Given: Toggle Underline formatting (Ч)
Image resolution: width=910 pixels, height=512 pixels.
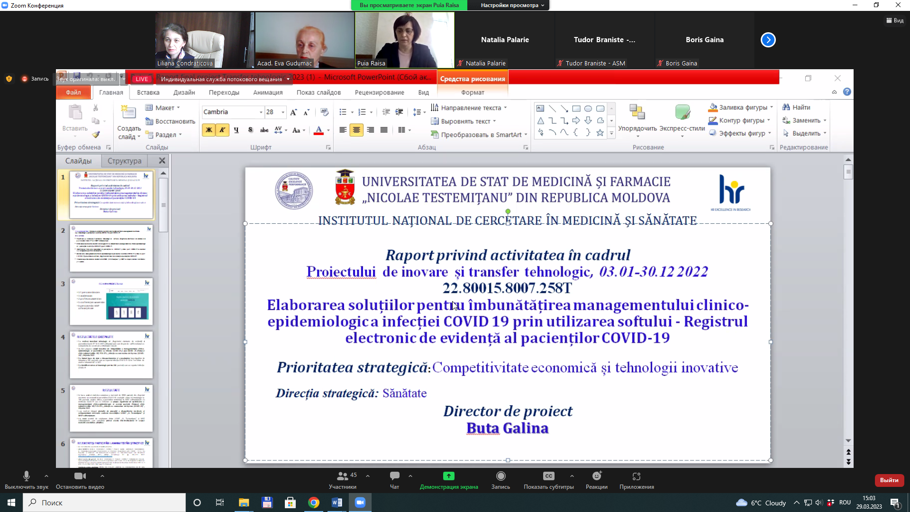Looking at the screenshot, I should point(236,130).
